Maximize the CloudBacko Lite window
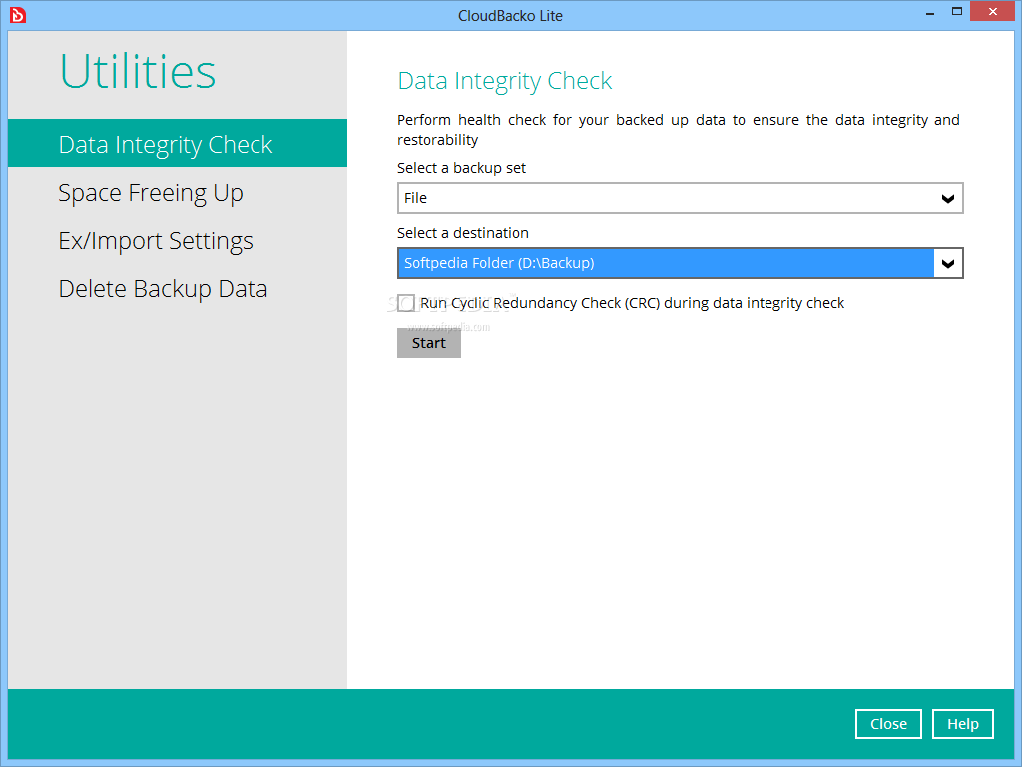The height and width of the screenshot is (767, 1022). tap(957, 12)
